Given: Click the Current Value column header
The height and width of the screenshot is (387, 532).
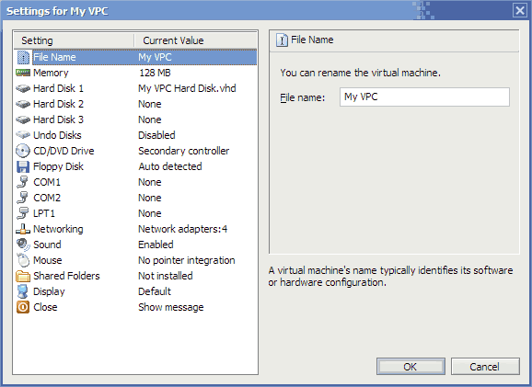Looking at the screenshot, I should (196, 40).
